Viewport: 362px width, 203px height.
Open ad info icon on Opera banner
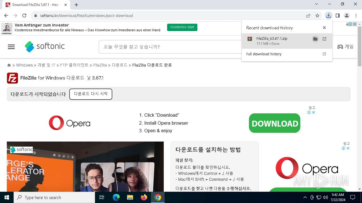coord(309,112)
